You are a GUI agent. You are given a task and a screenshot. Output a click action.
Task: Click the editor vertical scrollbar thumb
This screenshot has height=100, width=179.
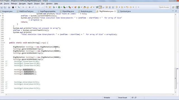pyautogui.click(x=175, y=78)
